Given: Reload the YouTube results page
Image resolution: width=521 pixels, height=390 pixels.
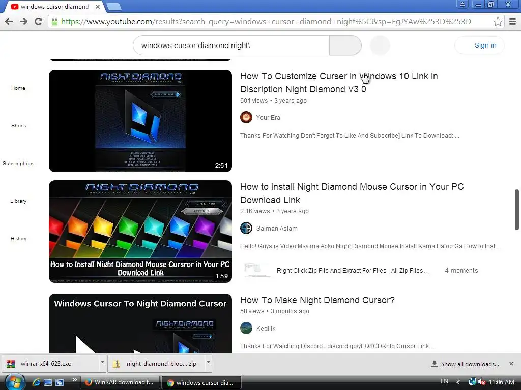Looking at the screenshot, I should [x=38, y=21].
